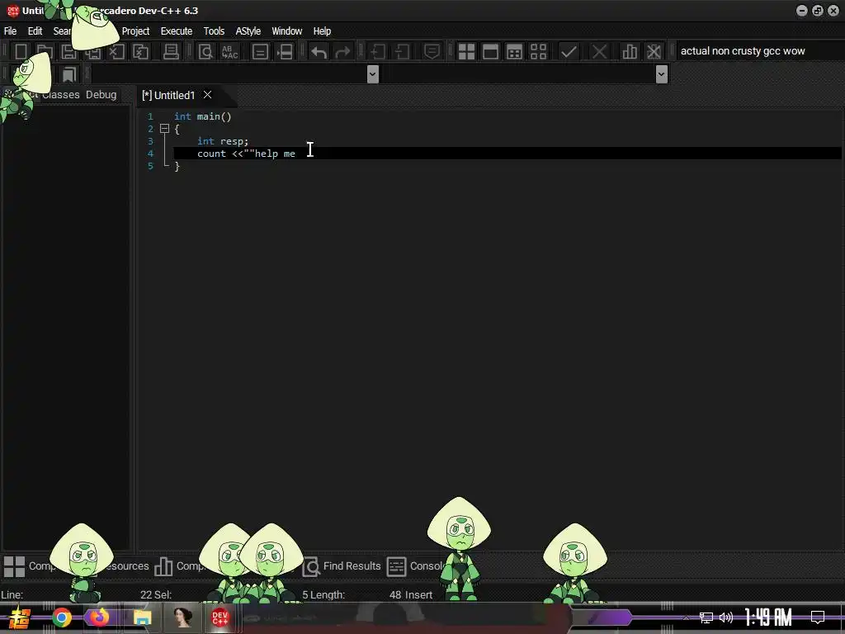Open the Tools menu
Image resolution: width=845 pixels, height=634 pixels.
[x=214, y=31]
